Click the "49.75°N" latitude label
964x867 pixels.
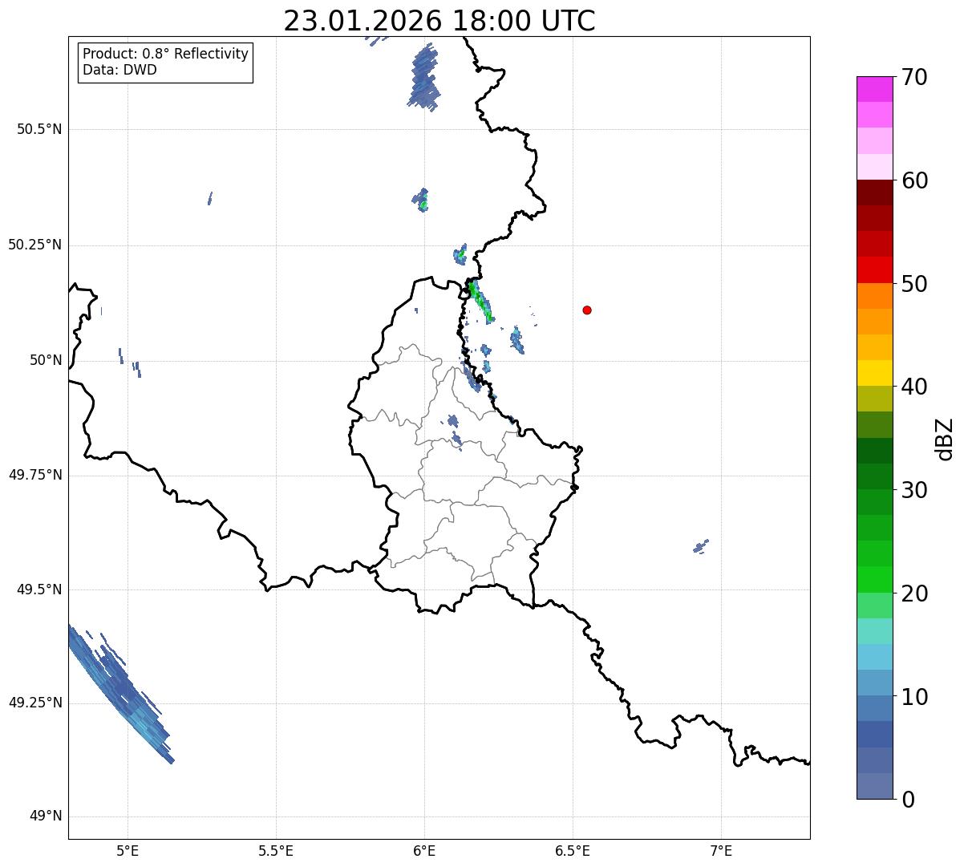tap(35, 475)
